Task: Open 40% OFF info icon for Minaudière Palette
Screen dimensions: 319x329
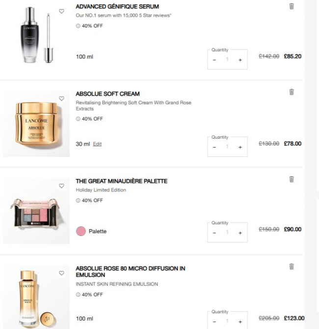Action: [78, 201]
